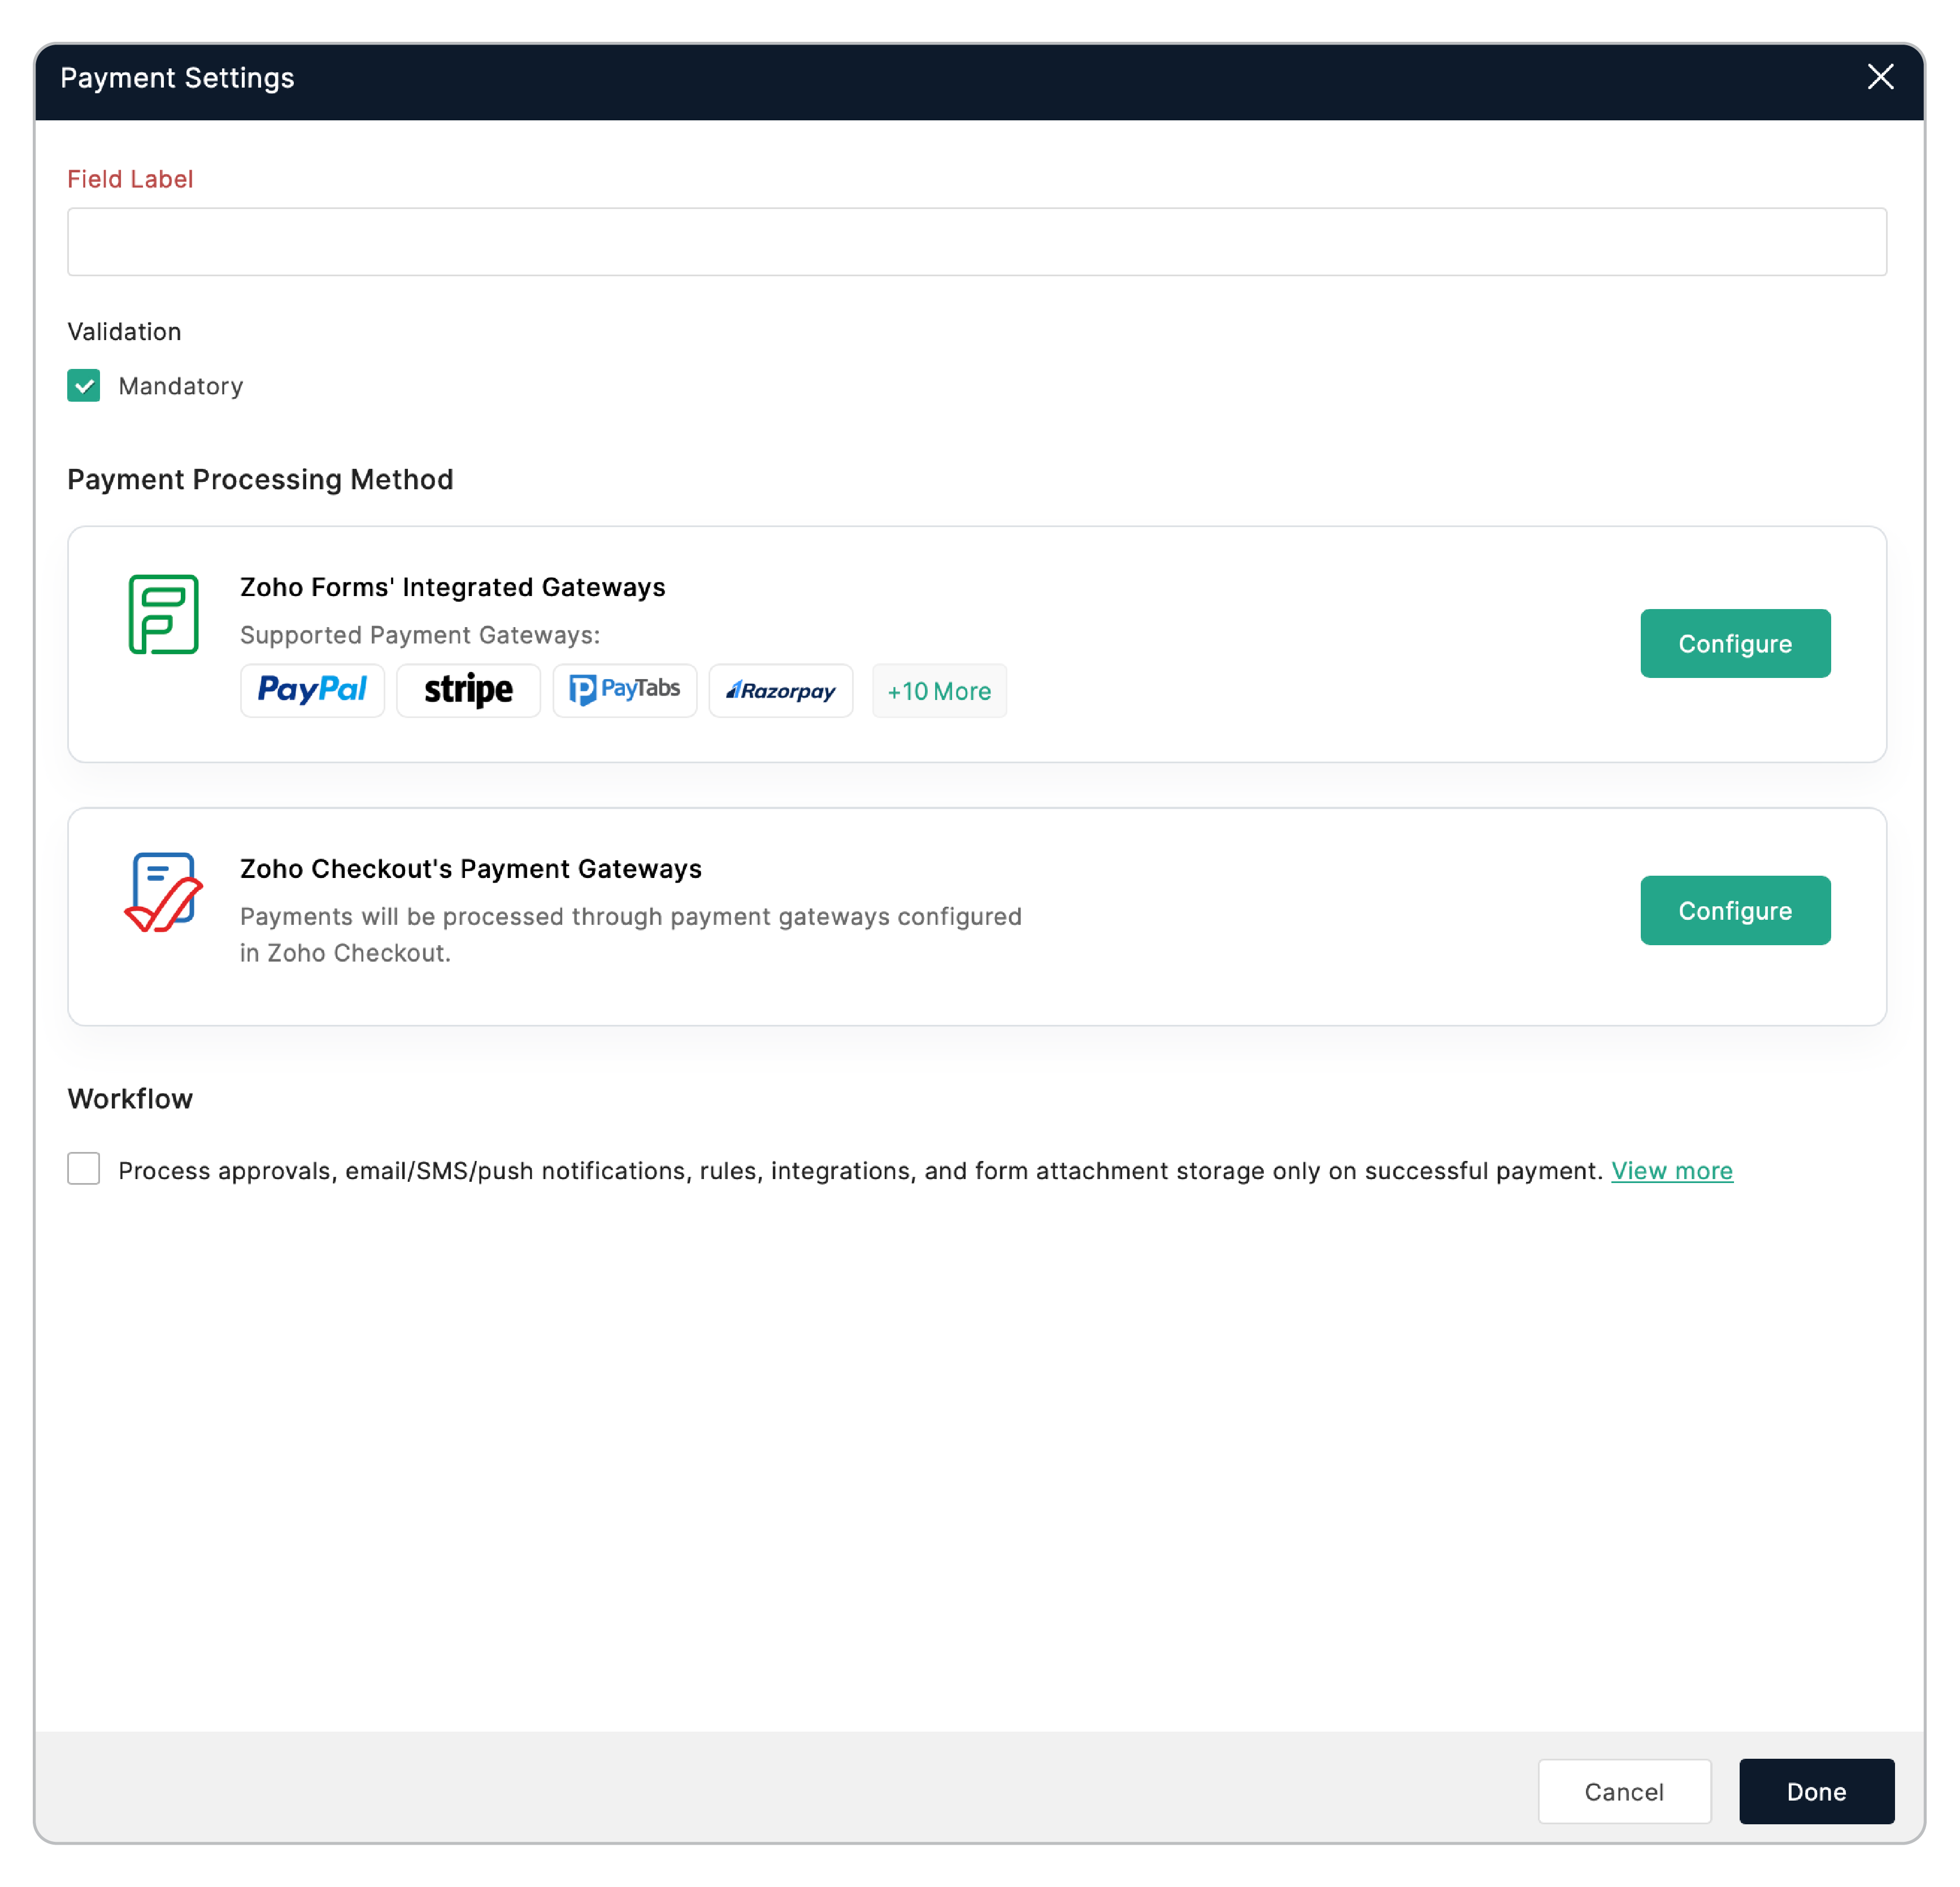Configure Zoho Checkout's Payment Gateways
Image resolution: width=1960 pixels, height=1887 pixels.
coord(1734,910)
